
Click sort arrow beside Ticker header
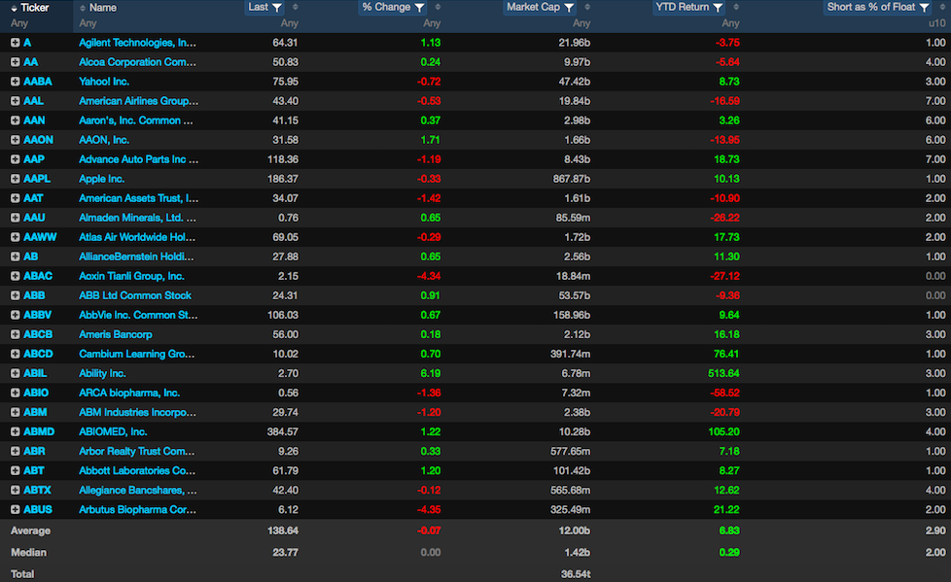pos(14,8)
